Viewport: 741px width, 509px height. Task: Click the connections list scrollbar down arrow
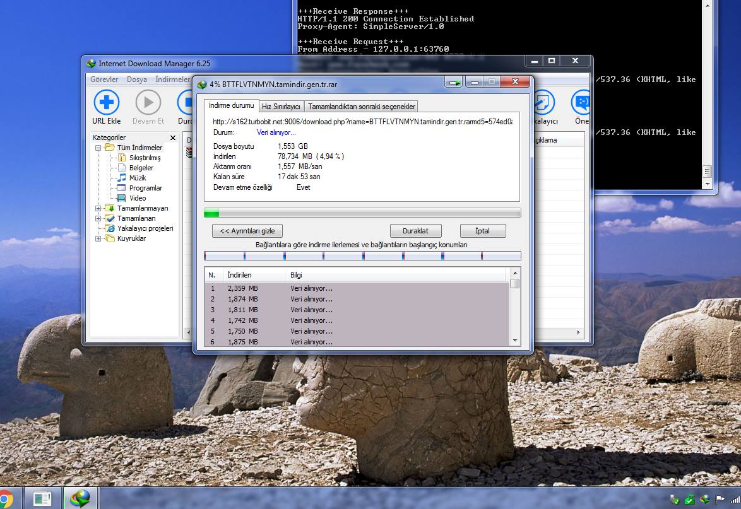[x=515, y=341]
